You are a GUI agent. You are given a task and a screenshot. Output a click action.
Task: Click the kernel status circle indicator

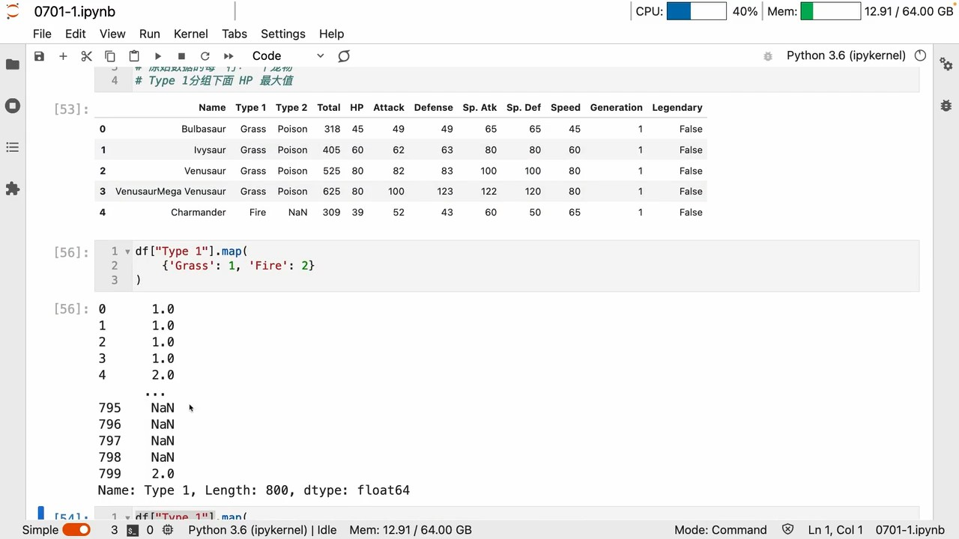(921, 55)
